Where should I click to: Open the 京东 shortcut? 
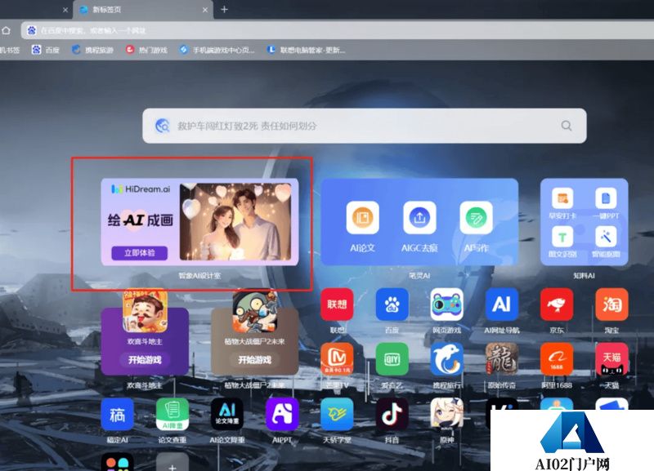pos(557,304)
